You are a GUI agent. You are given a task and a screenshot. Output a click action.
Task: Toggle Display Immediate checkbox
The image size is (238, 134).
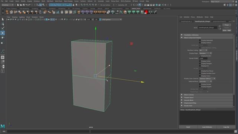200,40
